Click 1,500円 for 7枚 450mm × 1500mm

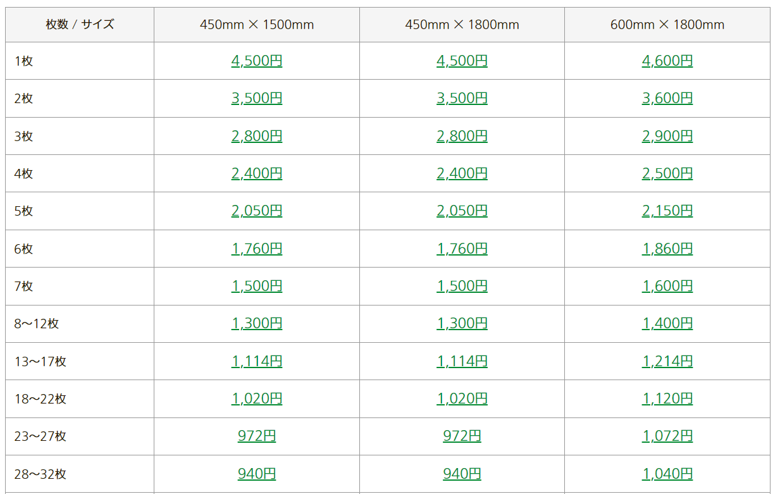click(257, 286)
